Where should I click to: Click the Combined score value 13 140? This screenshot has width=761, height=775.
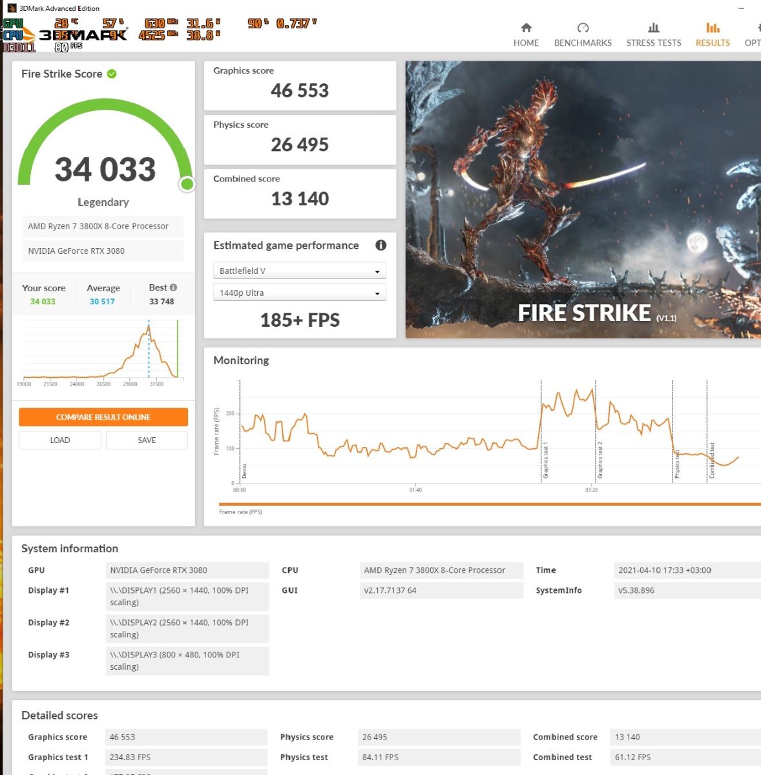tap(300, 199)
